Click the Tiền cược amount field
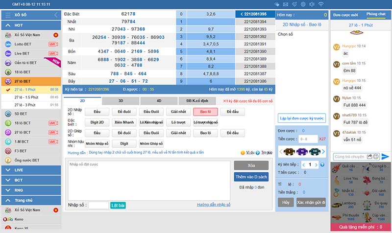This screenshot has width=392, height=233. (308, 139)
